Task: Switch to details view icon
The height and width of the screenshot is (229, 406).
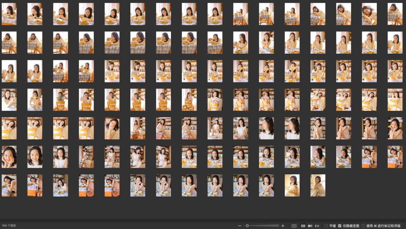Action: tap(310, 226)
